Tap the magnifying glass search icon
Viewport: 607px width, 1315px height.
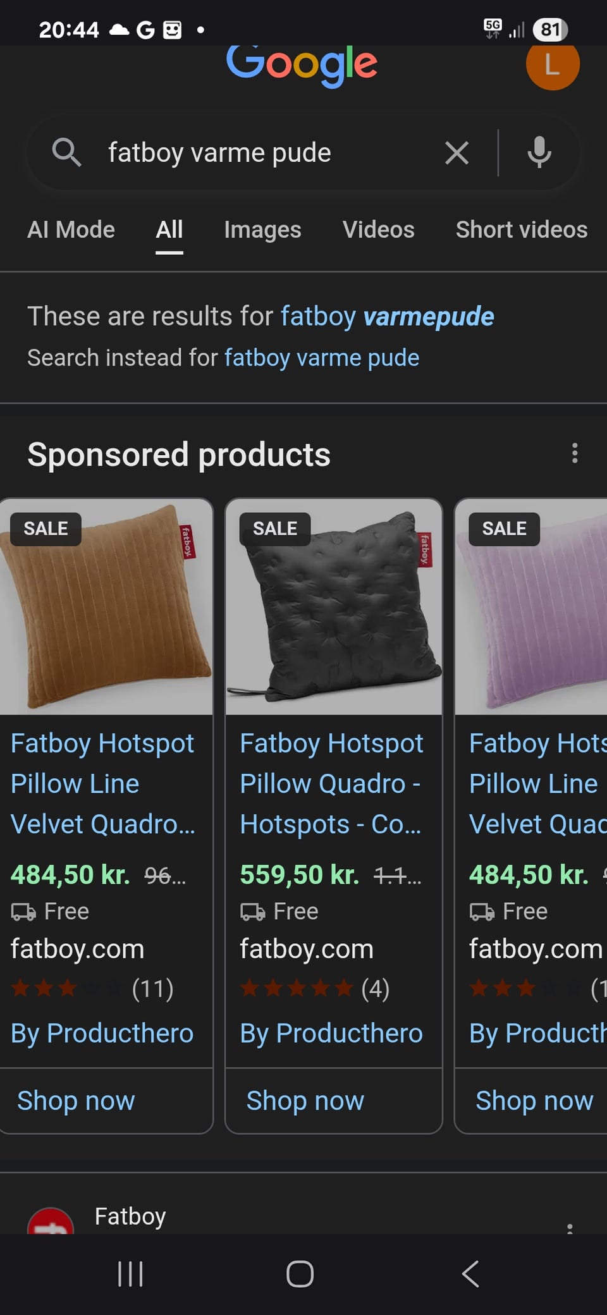point(66,152)
